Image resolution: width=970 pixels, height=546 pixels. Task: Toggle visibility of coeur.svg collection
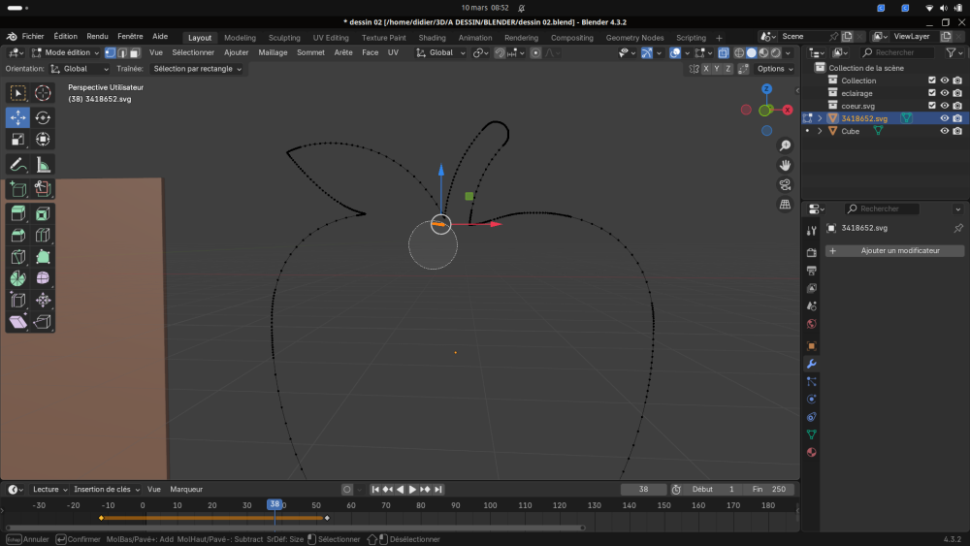(x=944, y=106)
